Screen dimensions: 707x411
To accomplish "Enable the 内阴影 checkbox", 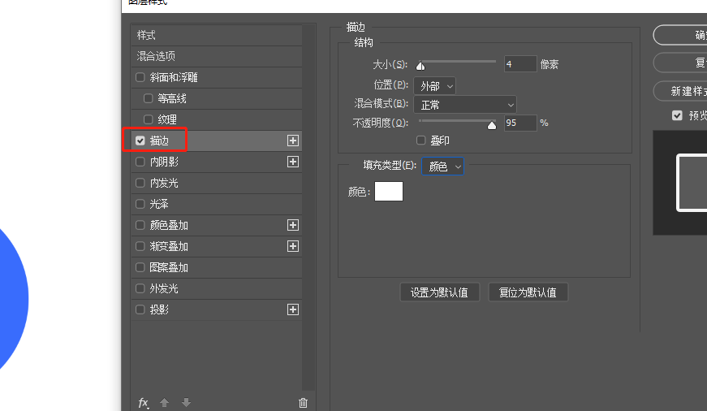I will [140, 162].
